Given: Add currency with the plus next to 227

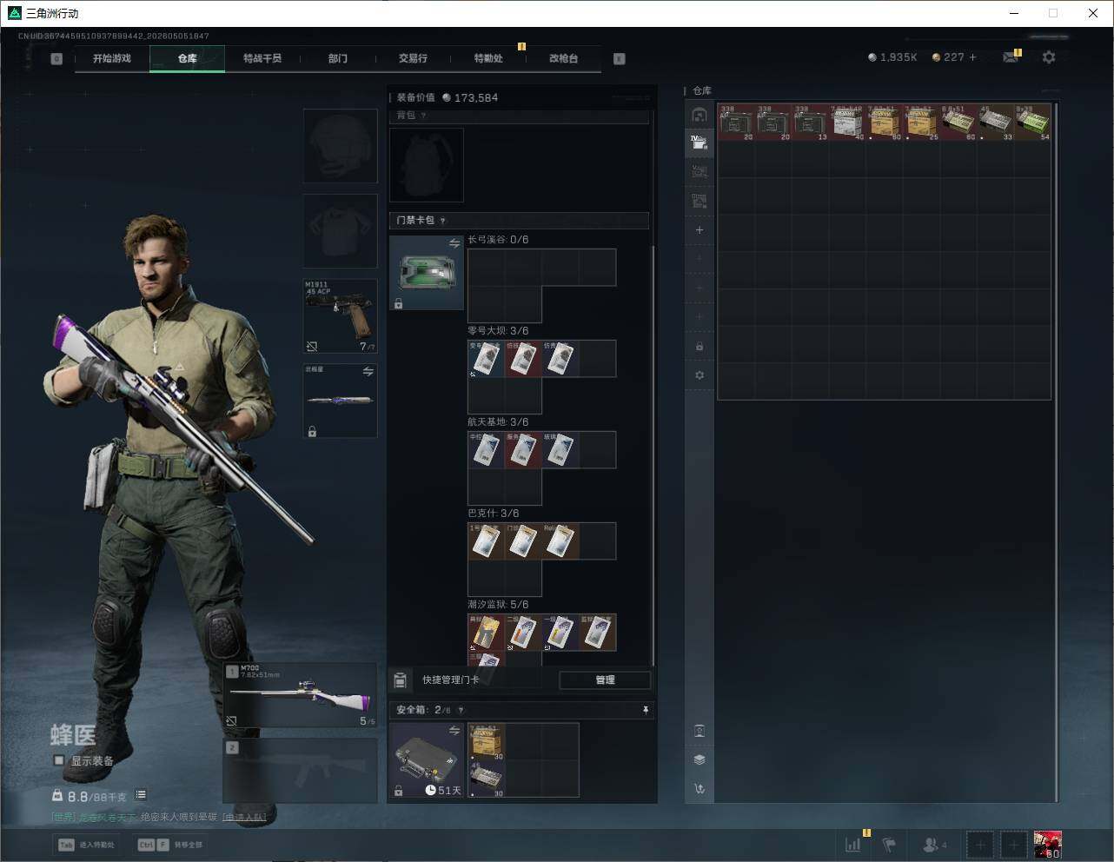Looking at the screenshot, I should 973,57.
